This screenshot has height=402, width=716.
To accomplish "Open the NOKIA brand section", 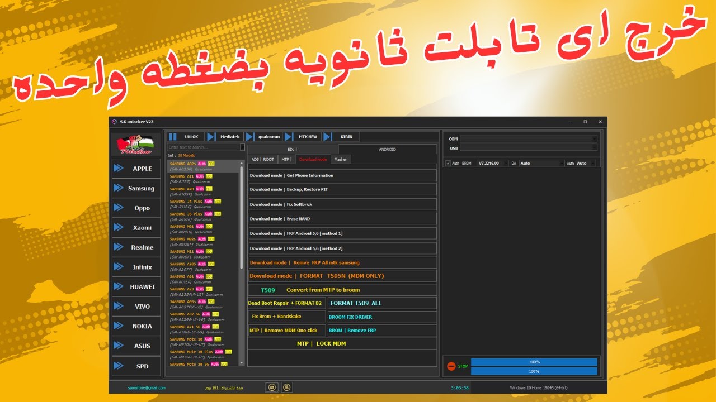I will (x=136, y=326).
